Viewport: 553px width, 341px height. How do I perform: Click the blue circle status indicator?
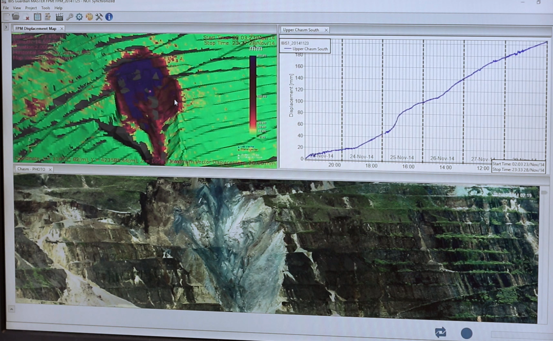point(466,333)
